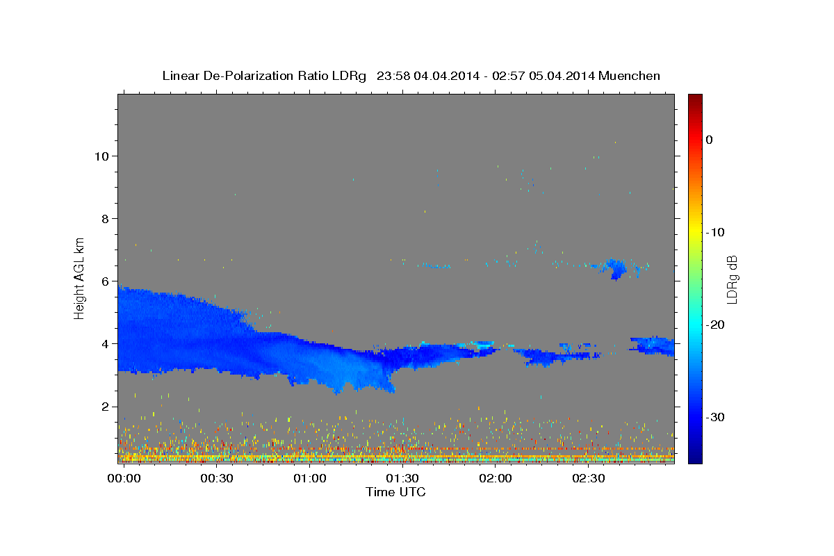Click the 'Height AGL km' axis label
Viewport: 834px width, 556px height.
coord(79,278)
